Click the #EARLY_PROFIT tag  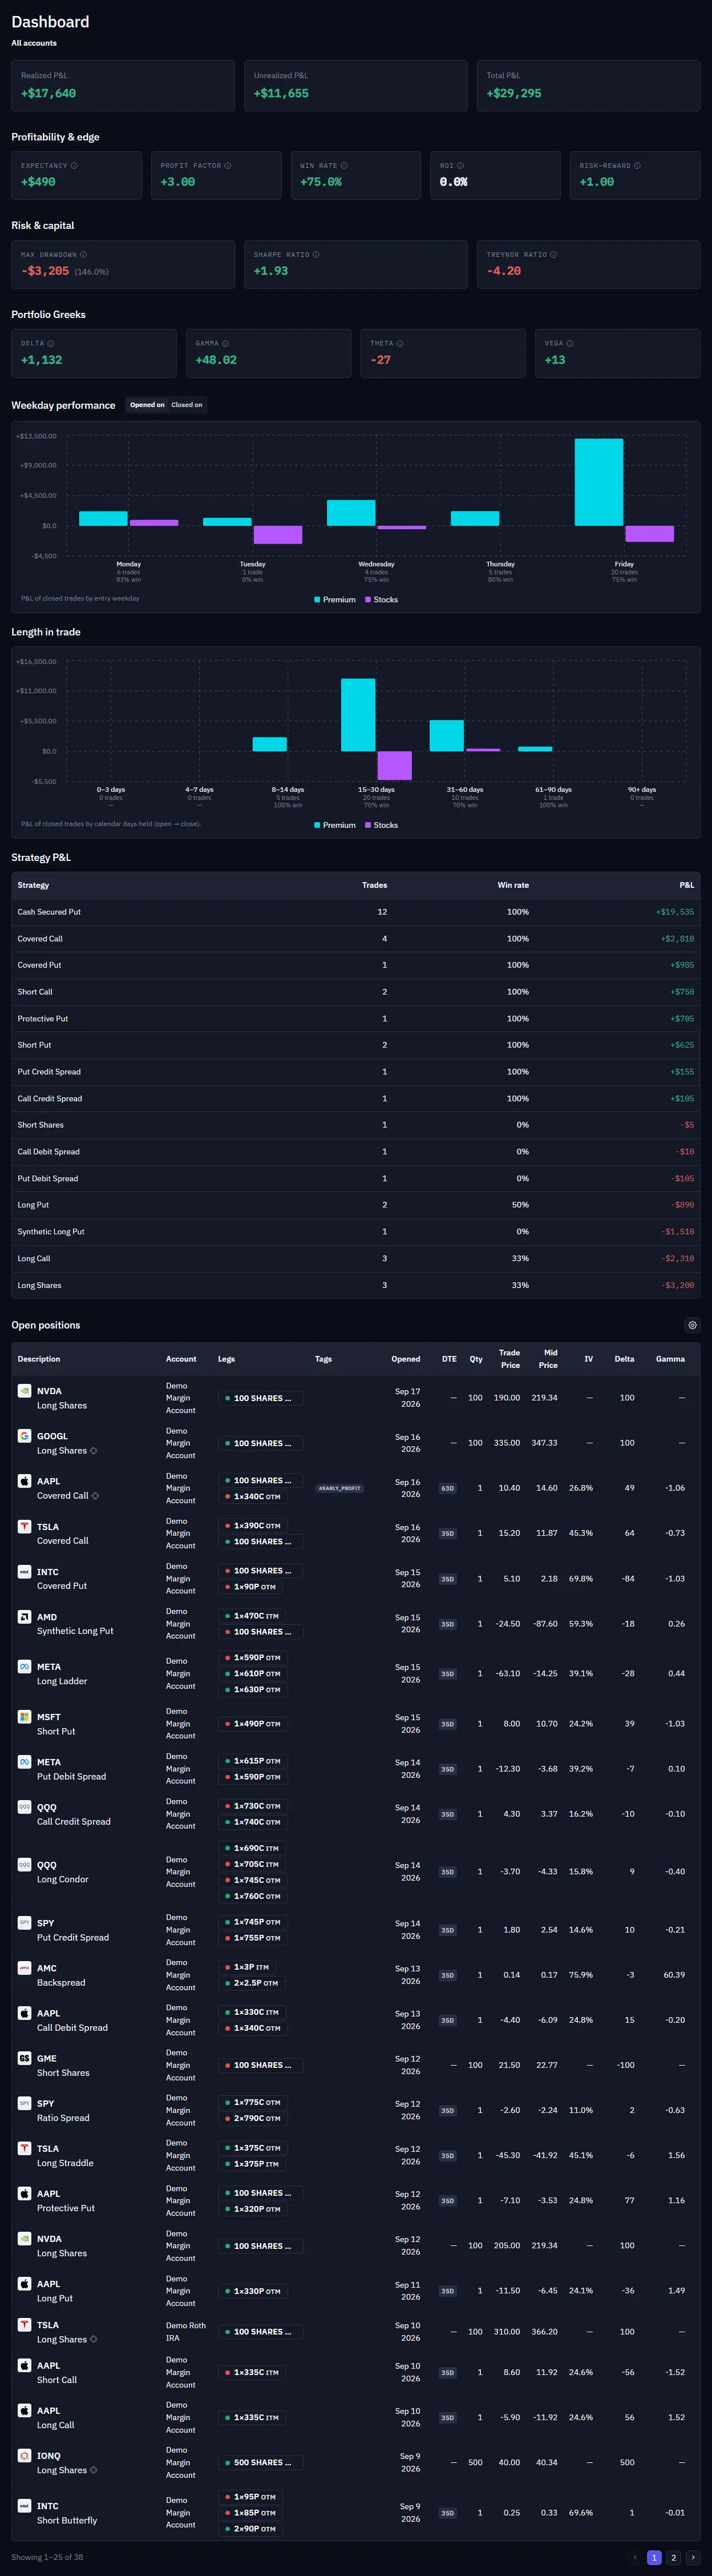pos(339,1488)
